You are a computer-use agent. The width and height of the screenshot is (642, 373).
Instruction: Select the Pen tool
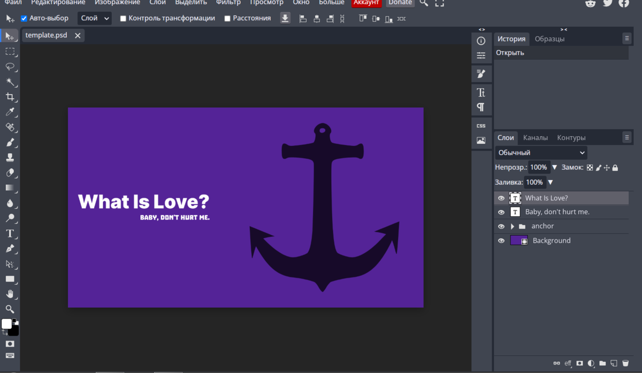[x=10, y=248]
